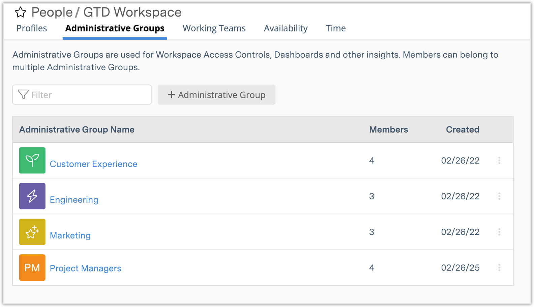Open three-dot menu for Customer Experience row
Viewport: 534px width, 307px height.
[x=499, y=161]
